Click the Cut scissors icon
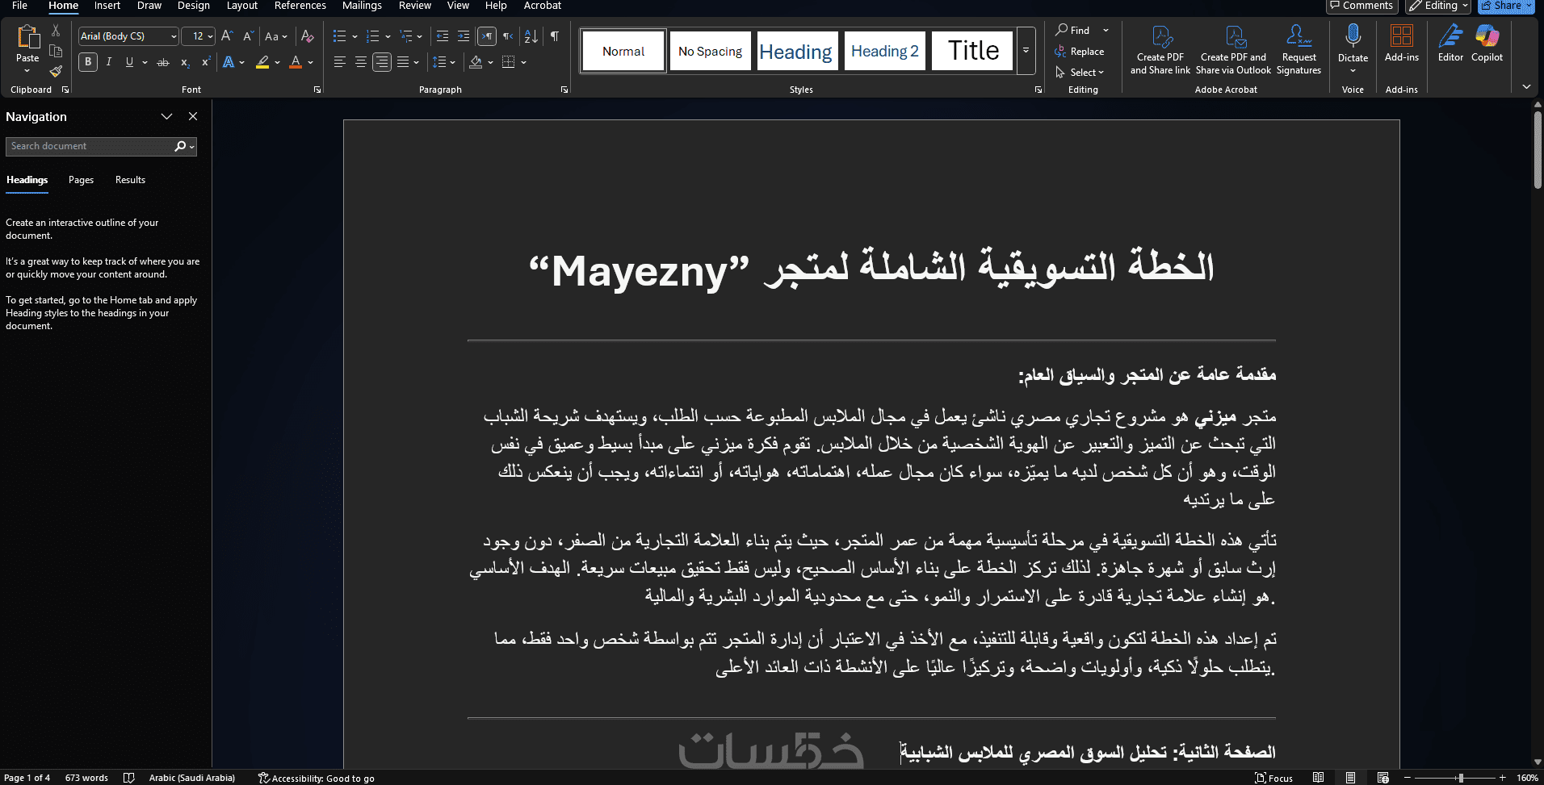Image resolution: width=1544 pixels, height=785 pixels. [x=56, y=31]
